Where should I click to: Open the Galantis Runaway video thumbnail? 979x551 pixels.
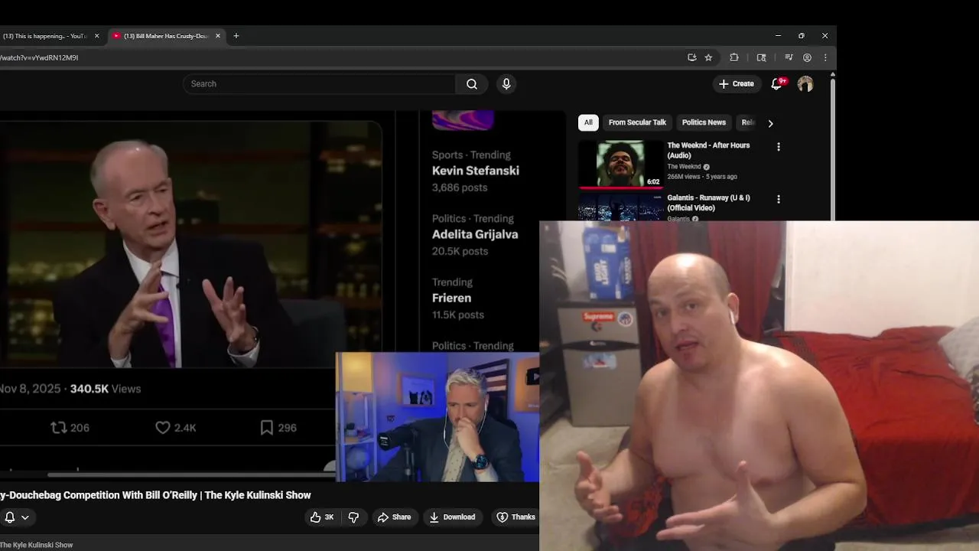pyautogui.click(x=620, y=207)
